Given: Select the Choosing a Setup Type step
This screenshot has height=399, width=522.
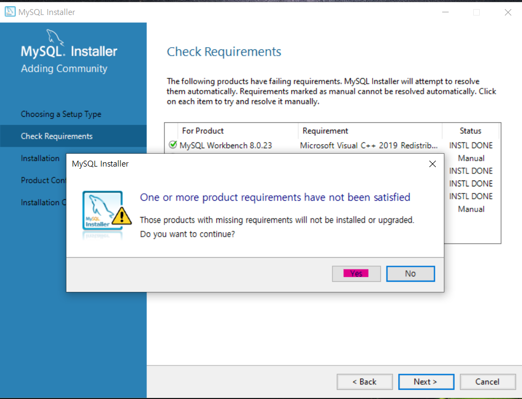Looking at the screenshot, I should pyautogui.click(x=61, y=114).
